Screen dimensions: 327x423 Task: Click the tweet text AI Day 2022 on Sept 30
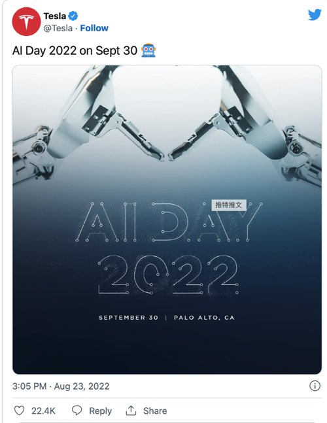point(75,50)
